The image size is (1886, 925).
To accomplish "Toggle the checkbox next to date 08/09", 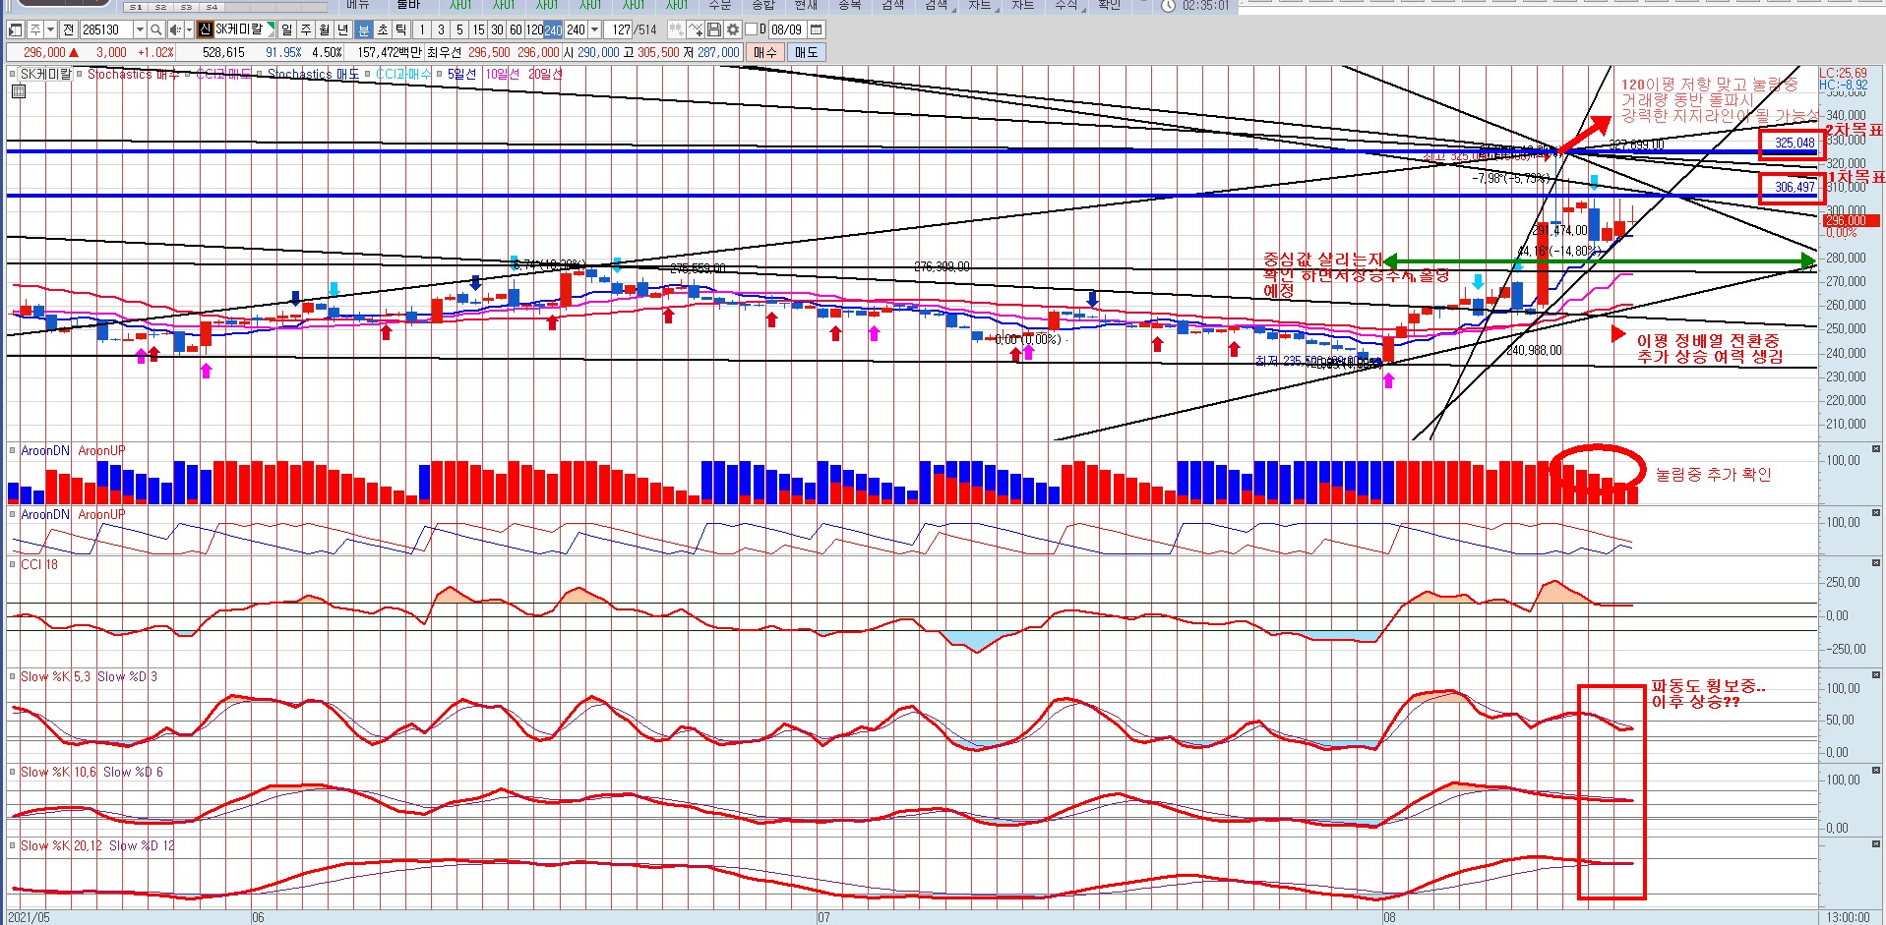I will point(752,29).
